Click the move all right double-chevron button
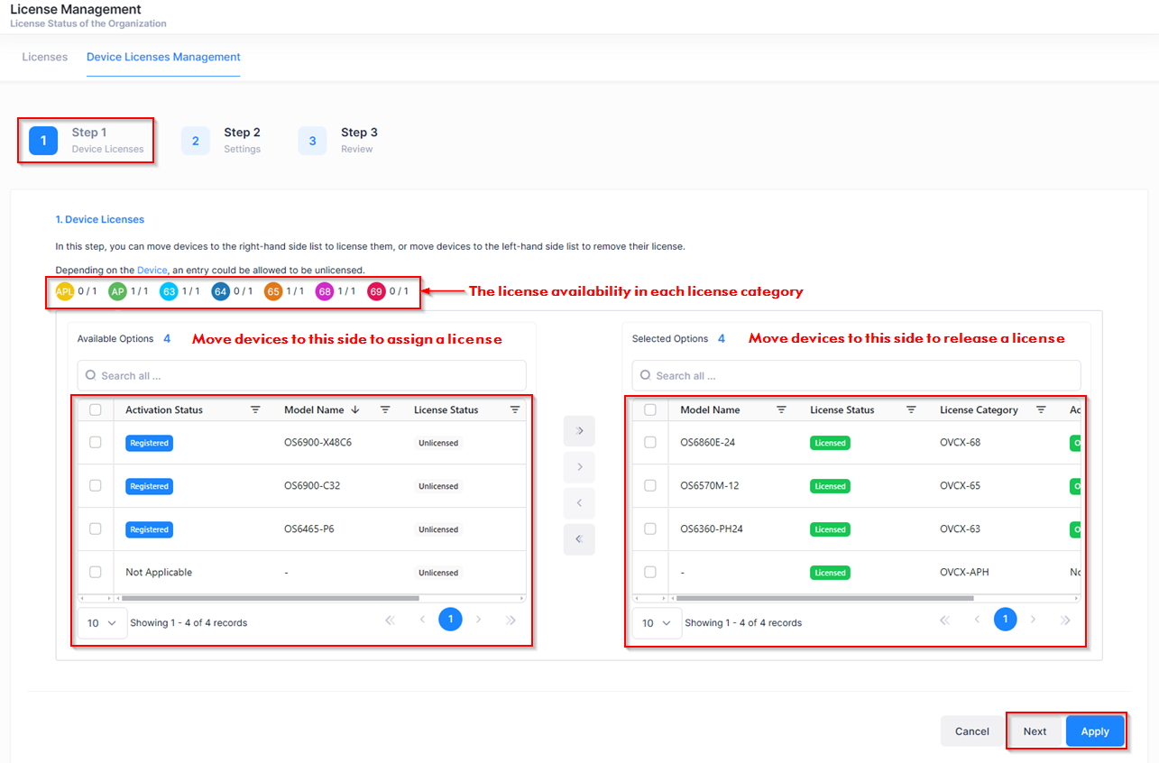 (x=579, y=431)
